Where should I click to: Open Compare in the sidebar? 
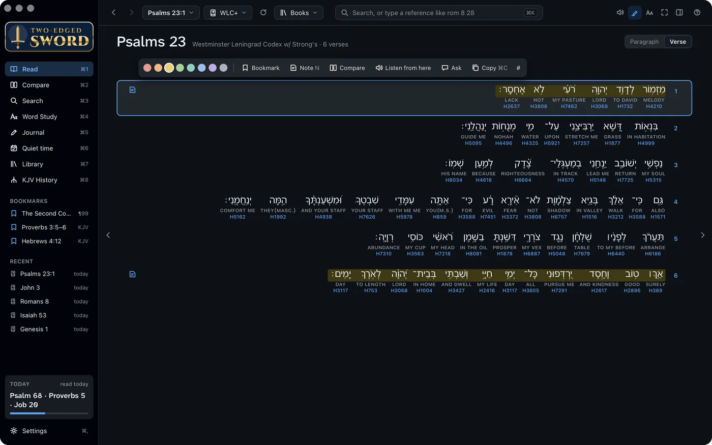49,85
